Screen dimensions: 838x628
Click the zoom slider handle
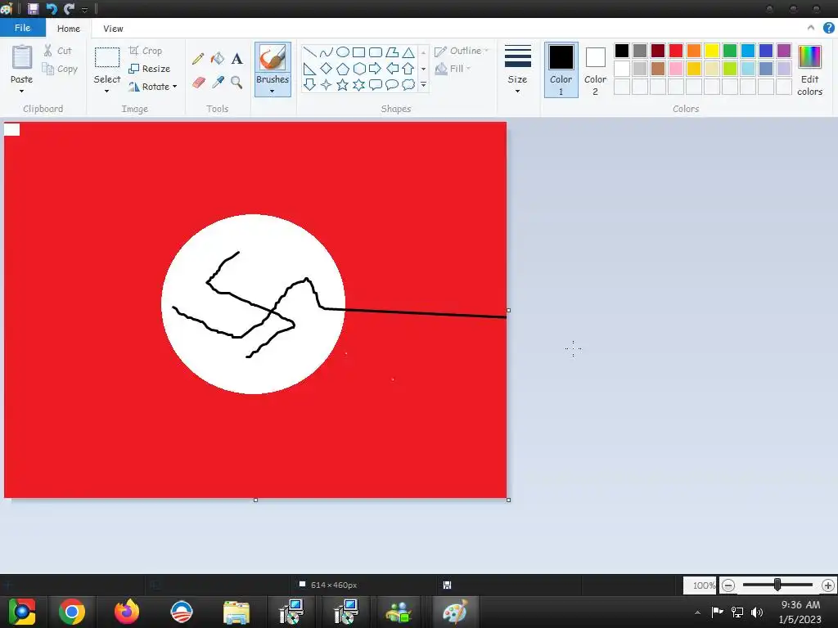tap(777, 585)
